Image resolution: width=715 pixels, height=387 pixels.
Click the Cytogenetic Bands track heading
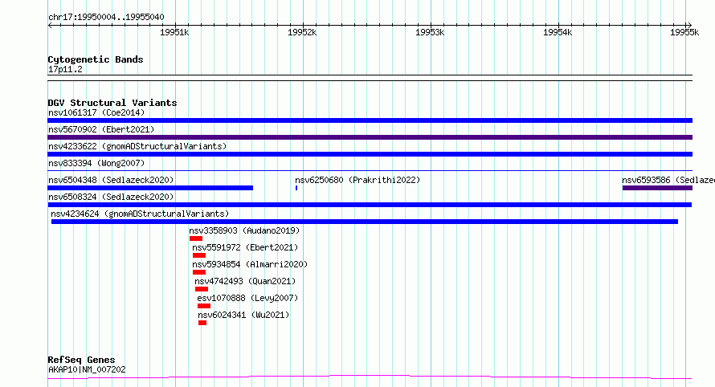96,59
